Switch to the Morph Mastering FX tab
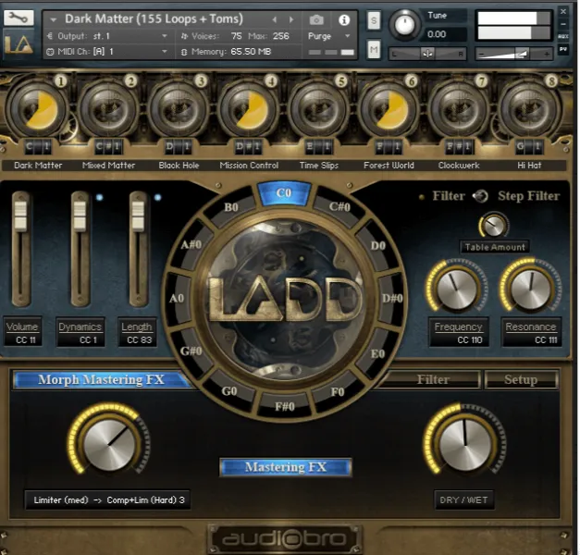This screenshot has height=555, width=580. click(101, 379)
